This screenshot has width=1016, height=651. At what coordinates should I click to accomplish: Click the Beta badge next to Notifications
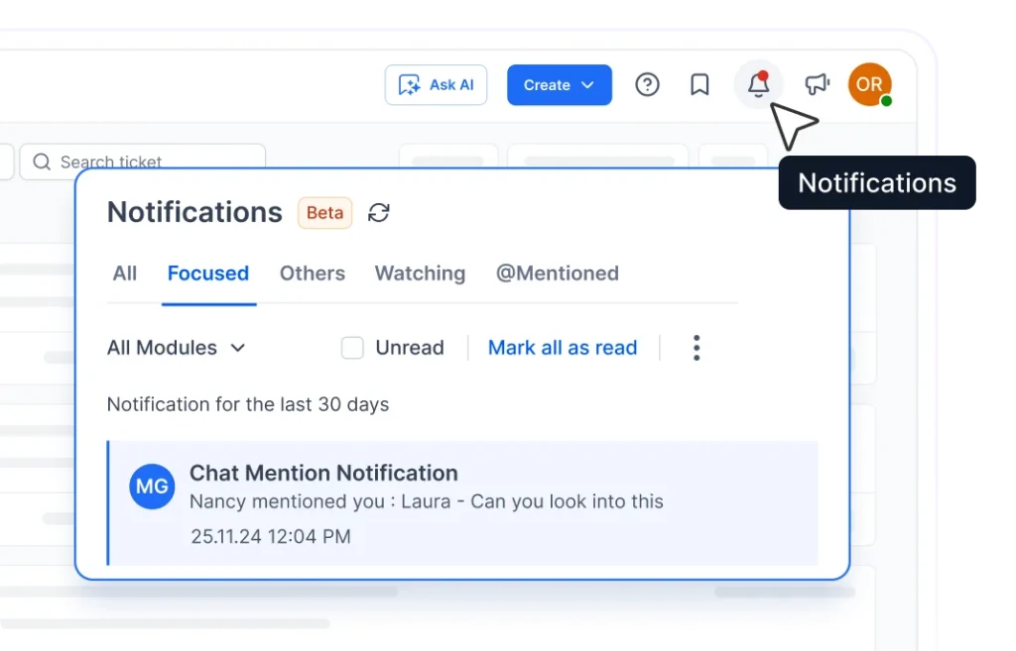[324, 212]
